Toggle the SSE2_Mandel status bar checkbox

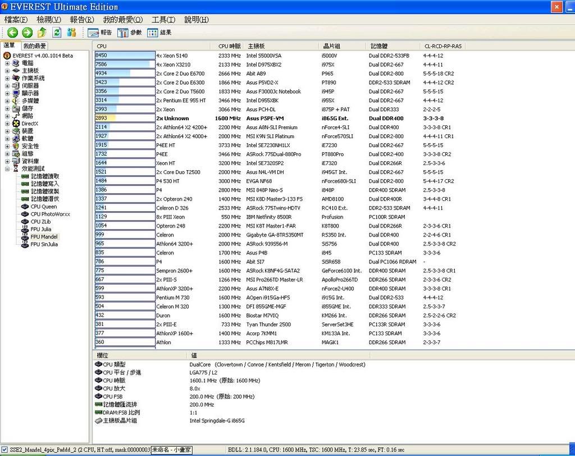(x=4, y=449)
